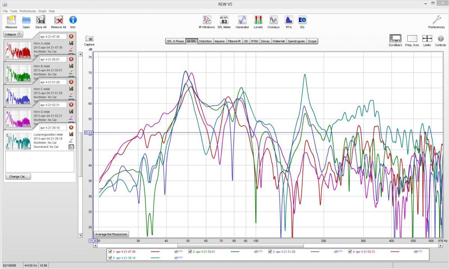
Task: Open the RTA analyzer
Action: tap(288, 20)
